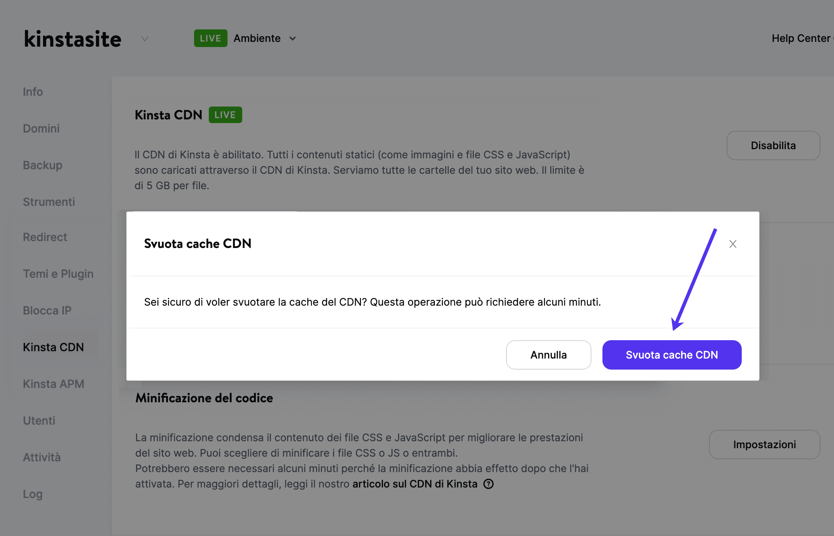Screen dimensions: 834x536
Task: Open the articolo sul CDN di Kinsta link
Action: (x=414, y=484)
